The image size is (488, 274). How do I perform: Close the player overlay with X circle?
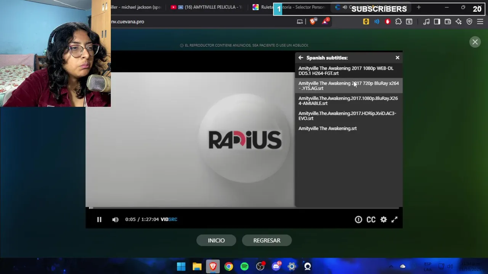[475, 42]
